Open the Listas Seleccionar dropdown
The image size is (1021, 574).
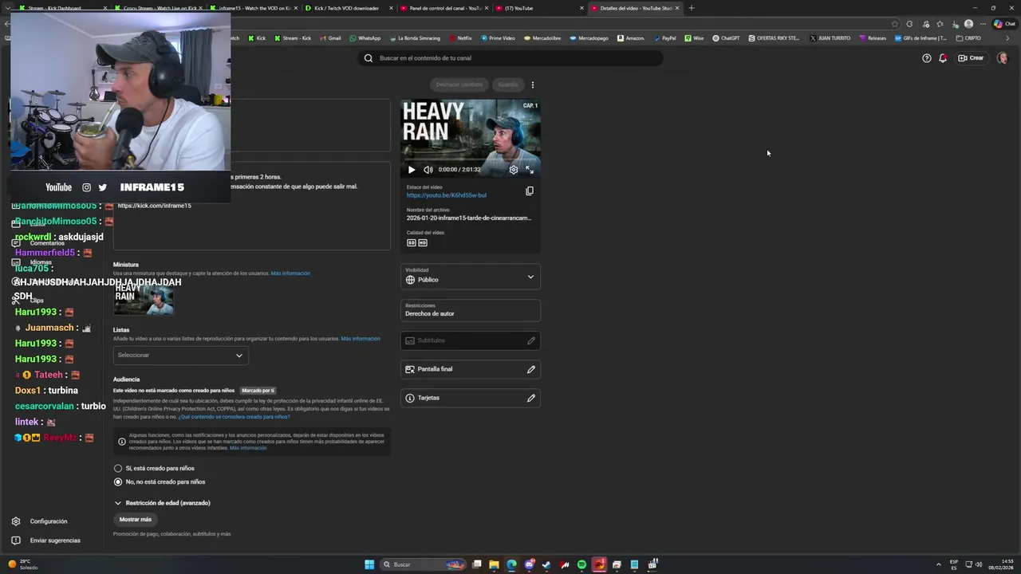tap(180, 356)
